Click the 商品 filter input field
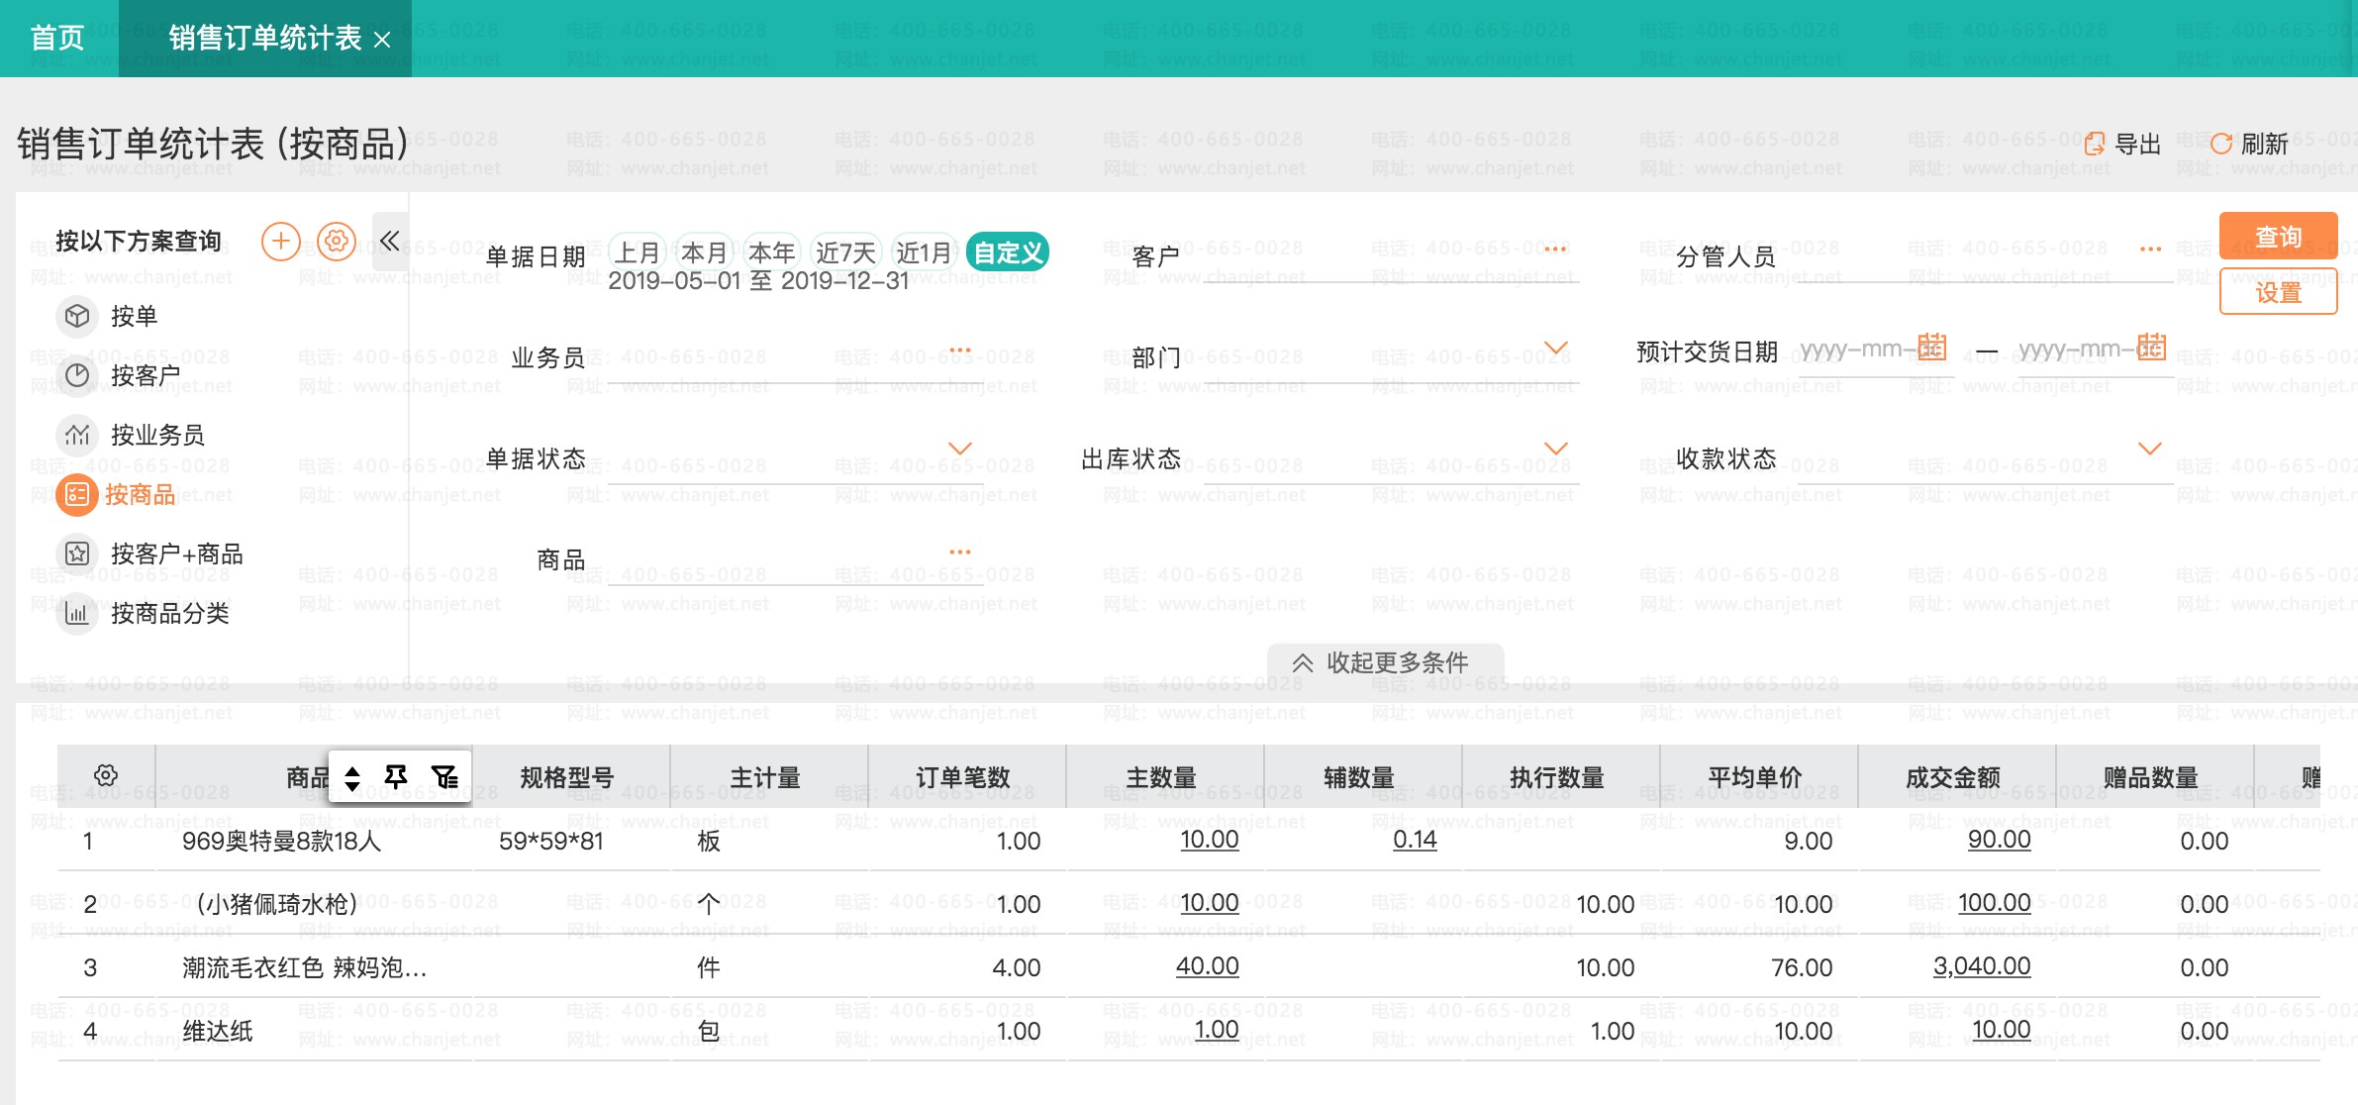Screen dimensions: 2358x1105 [x=795, y=562]
